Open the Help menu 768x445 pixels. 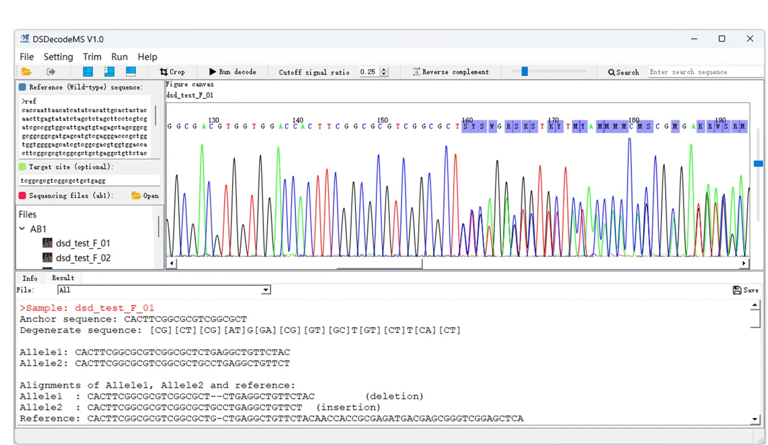(147, 57)
